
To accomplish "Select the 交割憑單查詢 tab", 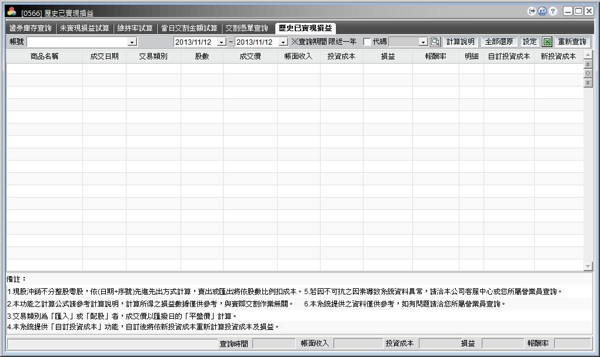I will coord(247,28).
